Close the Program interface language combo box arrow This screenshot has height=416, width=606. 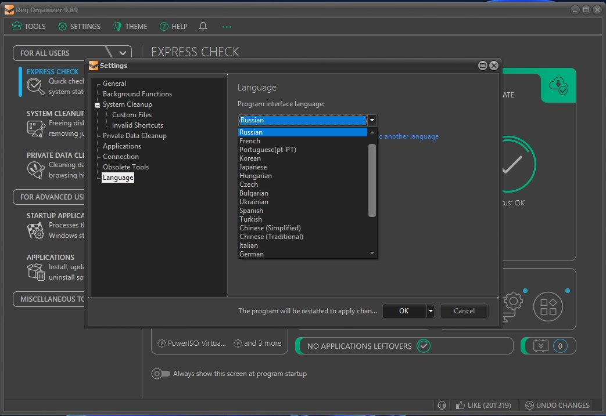[372, 120]
